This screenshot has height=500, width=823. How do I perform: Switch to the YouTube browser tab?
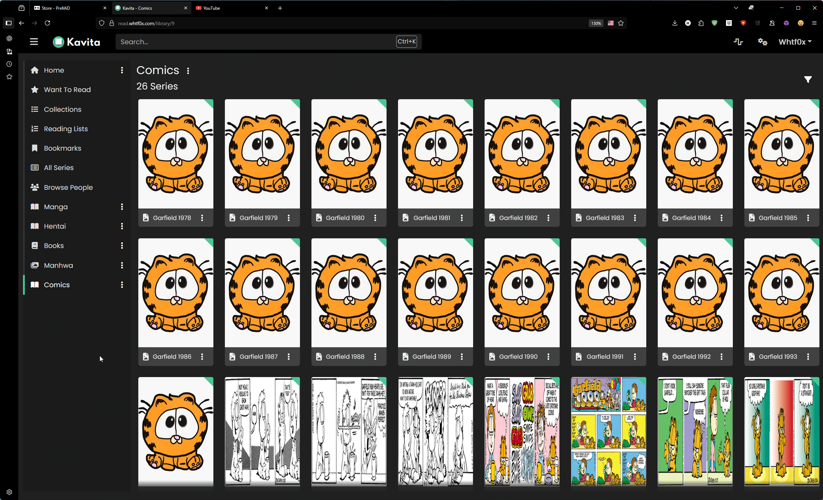click(x=211, y=8)
